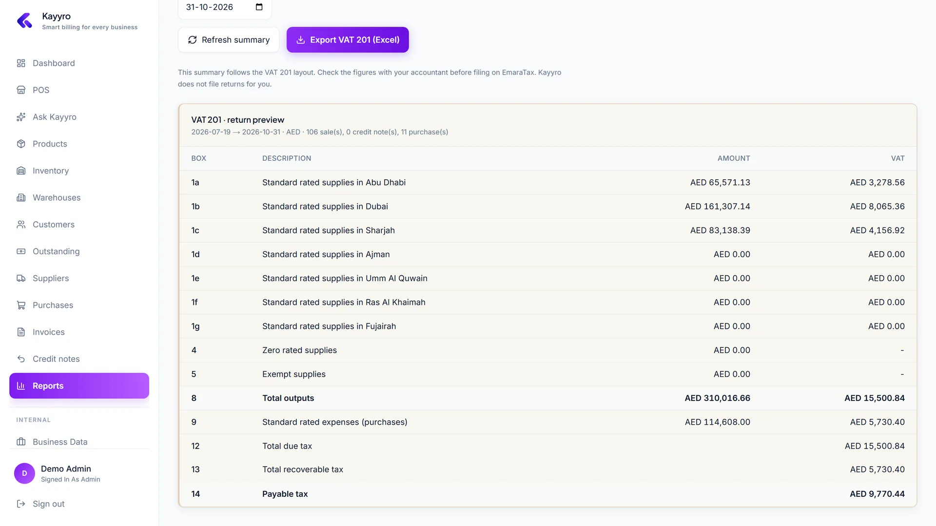Open the Warehouses menu item

(x=79, y=198)
